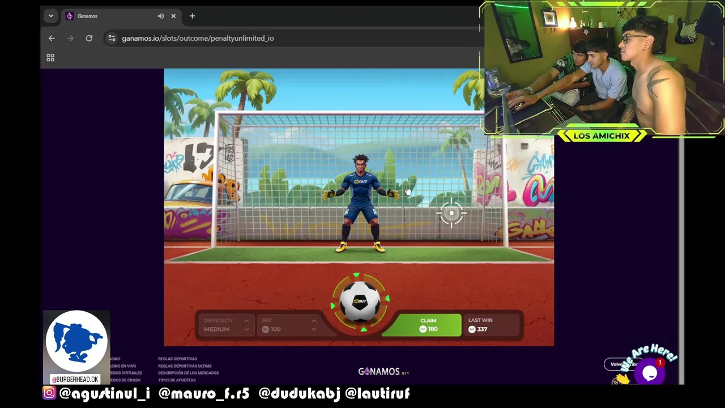Raise the bet with the up chevron
The image size is (725, 408).
coord(314,321)
